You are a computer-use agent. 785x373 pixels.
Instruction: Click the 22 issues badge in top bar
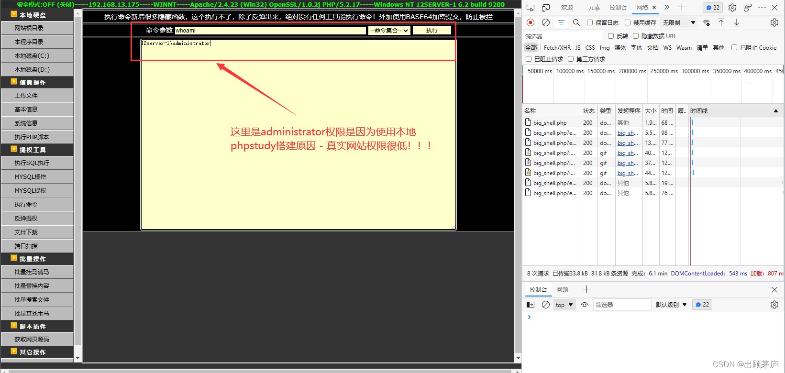pos(713,8)
